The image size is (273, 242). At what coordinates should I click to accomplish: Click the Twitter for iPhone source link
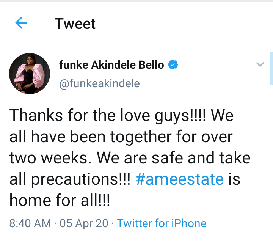pyautogui.click(x=162, y=223)
